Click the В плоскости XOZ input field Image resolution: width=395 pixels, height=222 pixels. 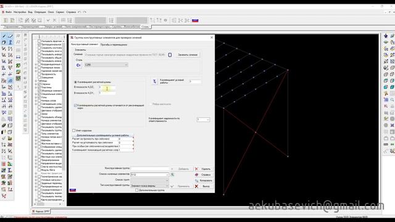(x=107, y=87)
